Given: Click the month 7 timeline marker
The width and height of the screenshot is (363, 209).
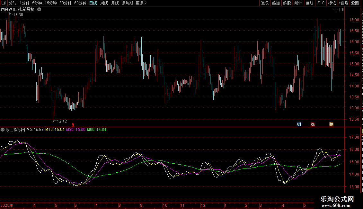Looking at the screenshot, I should 96,205.
